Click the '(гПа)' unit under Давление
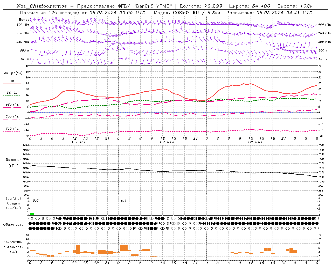 click(x=13, y=166)
